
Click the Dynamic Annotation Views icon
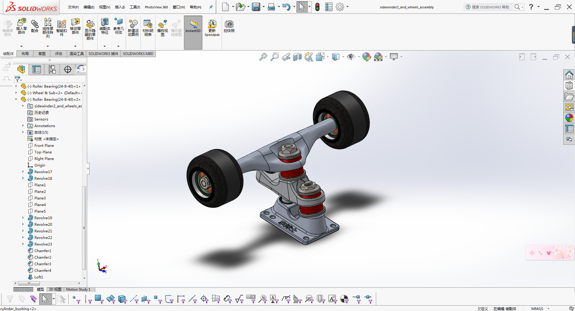pos(309,57)
